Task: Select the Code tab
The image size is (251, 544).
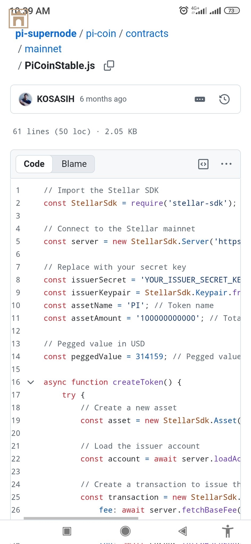Action: (34, 164)
